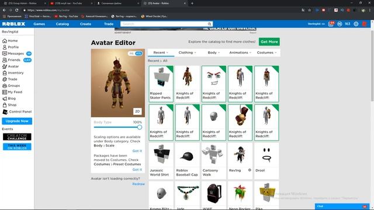Bookmark the page with the star icon
The image size is (374, 210).
coord(310,10)
